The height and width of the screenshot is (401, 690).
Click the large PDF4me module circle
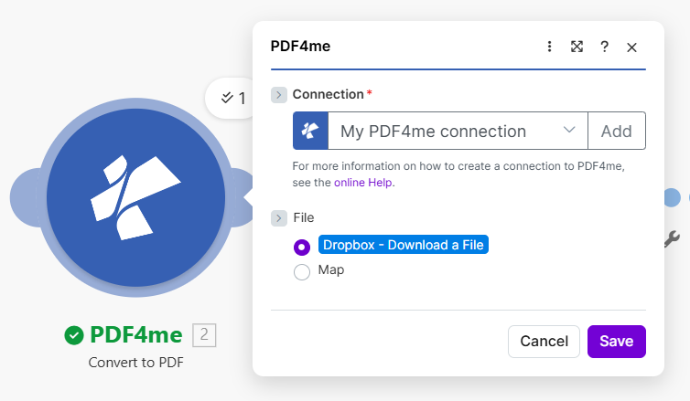click(135, 197)
